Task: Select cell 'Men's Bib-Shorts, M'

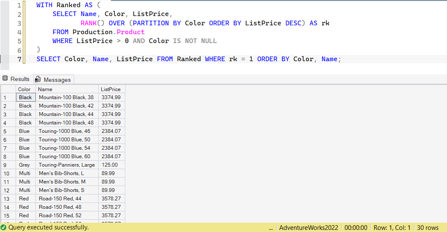Action: point(67,182)
